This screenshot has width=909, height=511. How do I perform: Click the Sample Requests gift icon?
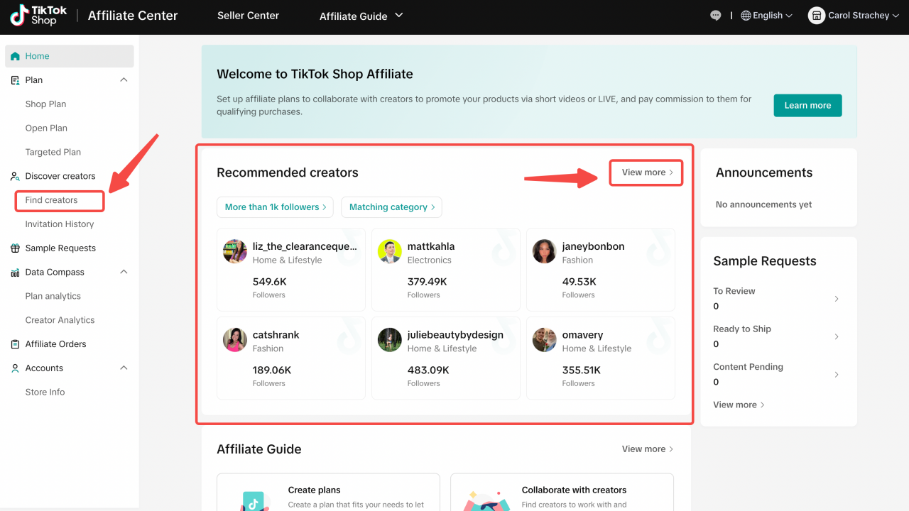(15, 248)
